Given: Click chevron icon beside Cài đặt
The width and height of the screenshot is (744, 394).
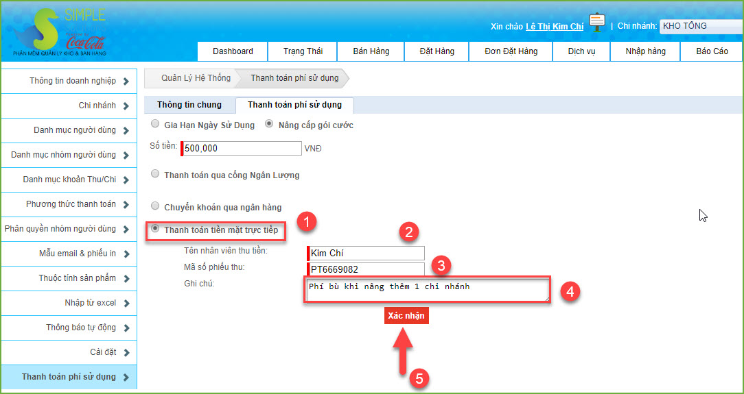Looking at the screenshot, I should (x=126, y=353).
